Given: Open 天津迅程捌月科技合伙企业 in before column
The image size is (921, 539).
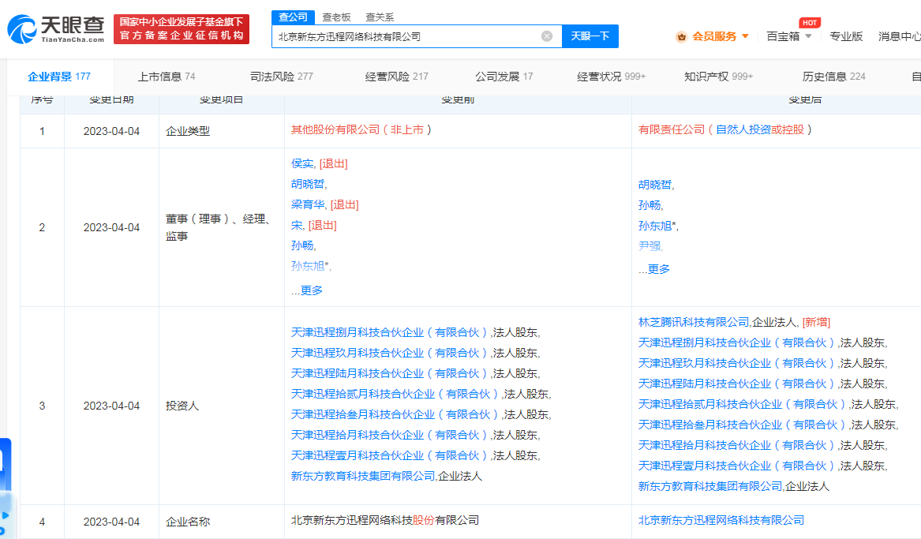Looking at the screenshot, I should pos(389,332).
